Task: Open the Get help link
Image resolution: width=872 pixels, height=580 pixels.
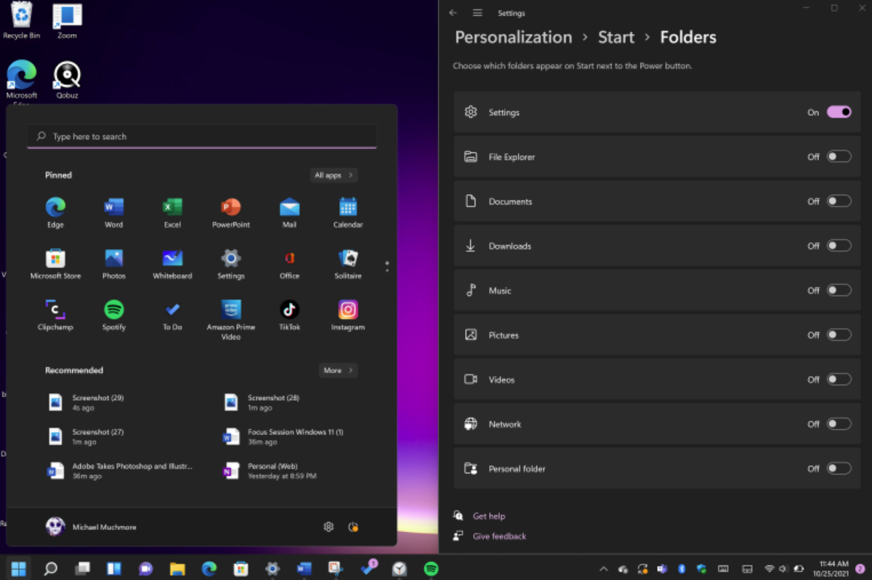Action: [489, 516]
